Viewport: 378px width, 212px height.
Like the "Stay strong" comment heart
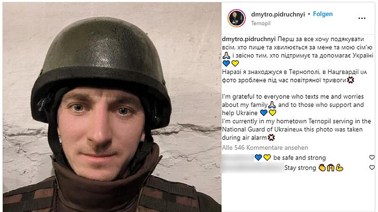point(372,167)
